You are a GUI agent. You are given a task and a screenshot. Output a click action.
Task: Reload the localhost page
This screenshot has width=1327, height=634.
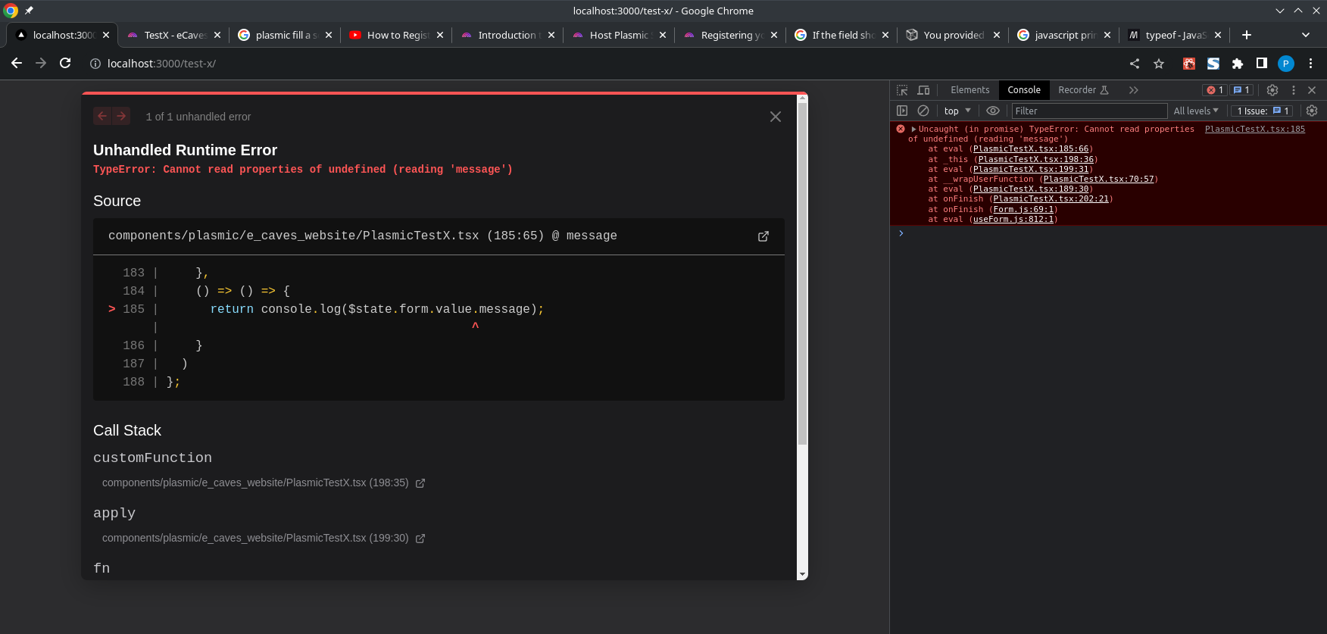pyautogui.click(x=65, y=64)
